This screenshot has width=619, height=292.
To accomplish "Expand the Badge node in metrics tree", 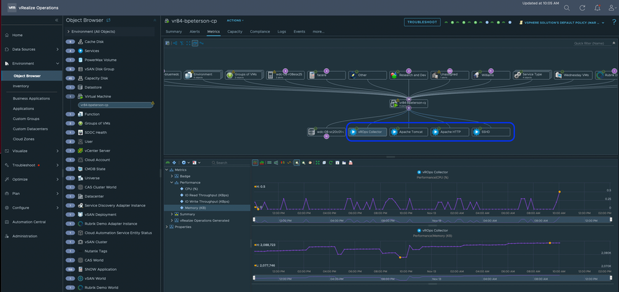I will click(x=171, y=176).
